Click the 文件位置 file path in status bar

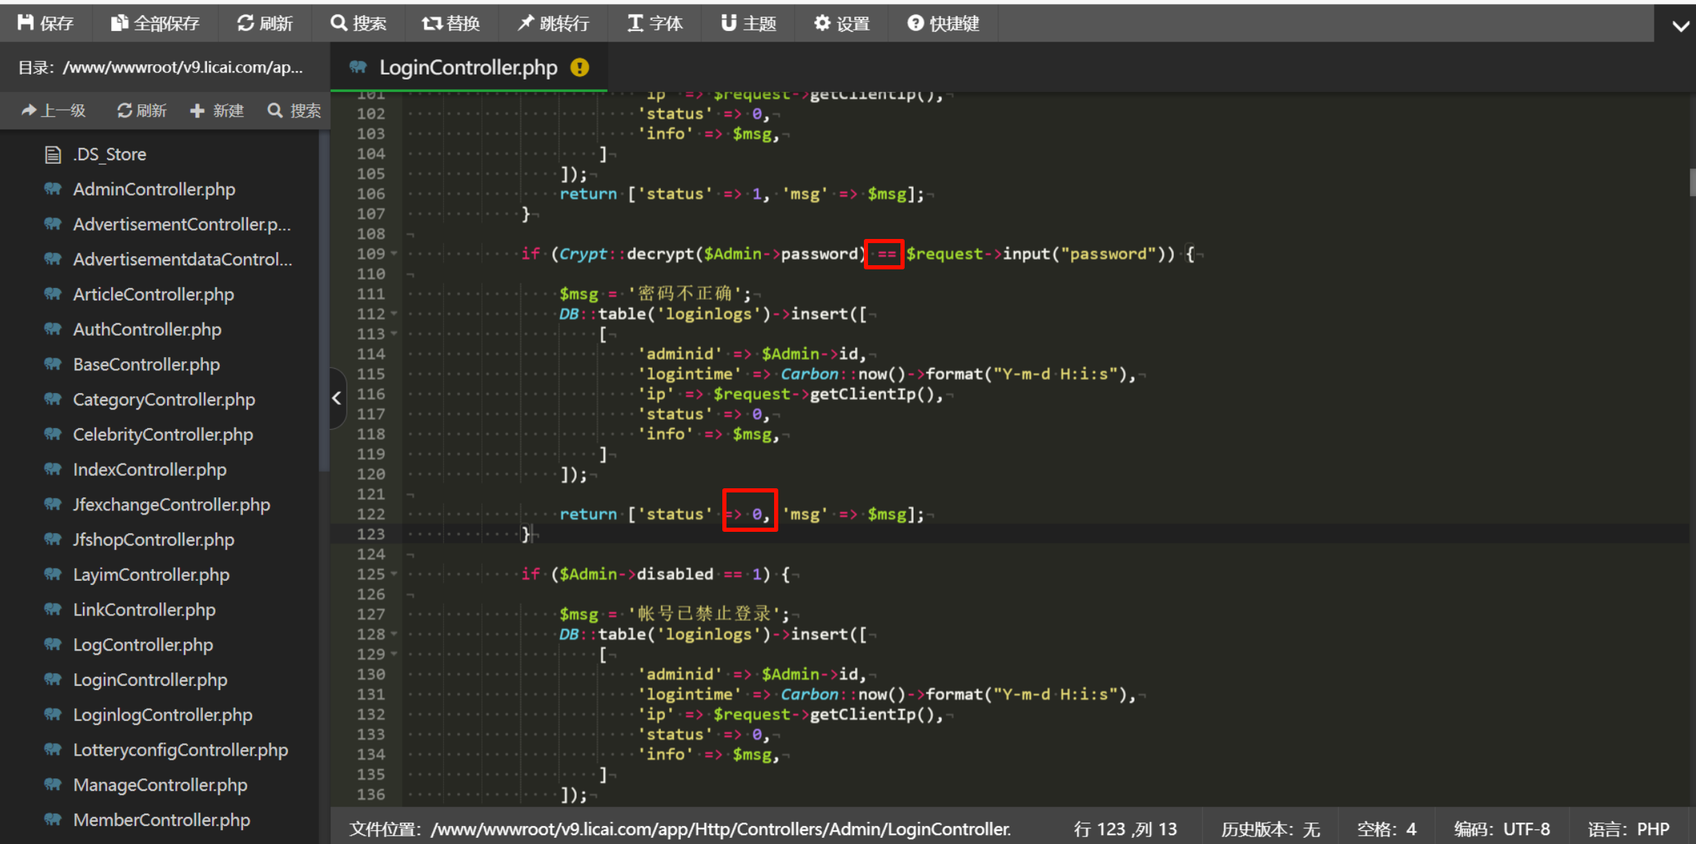[680, 829]
